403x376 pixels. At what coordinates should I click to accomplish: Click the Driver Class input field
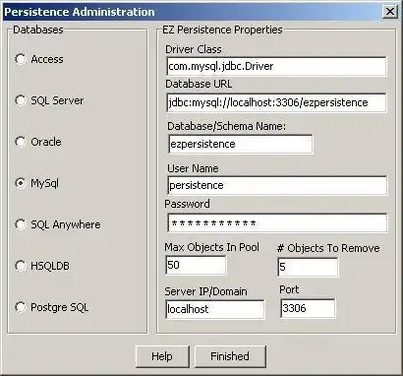click(276, 66)
